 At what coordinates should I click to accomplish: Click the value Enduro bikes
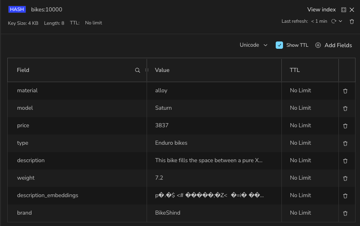point(171,143)
